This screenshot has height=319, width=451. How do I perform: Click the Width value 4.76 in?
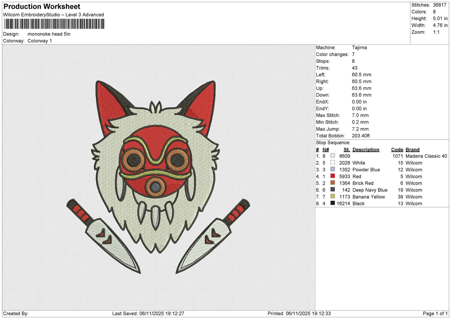tap(440, 25)
